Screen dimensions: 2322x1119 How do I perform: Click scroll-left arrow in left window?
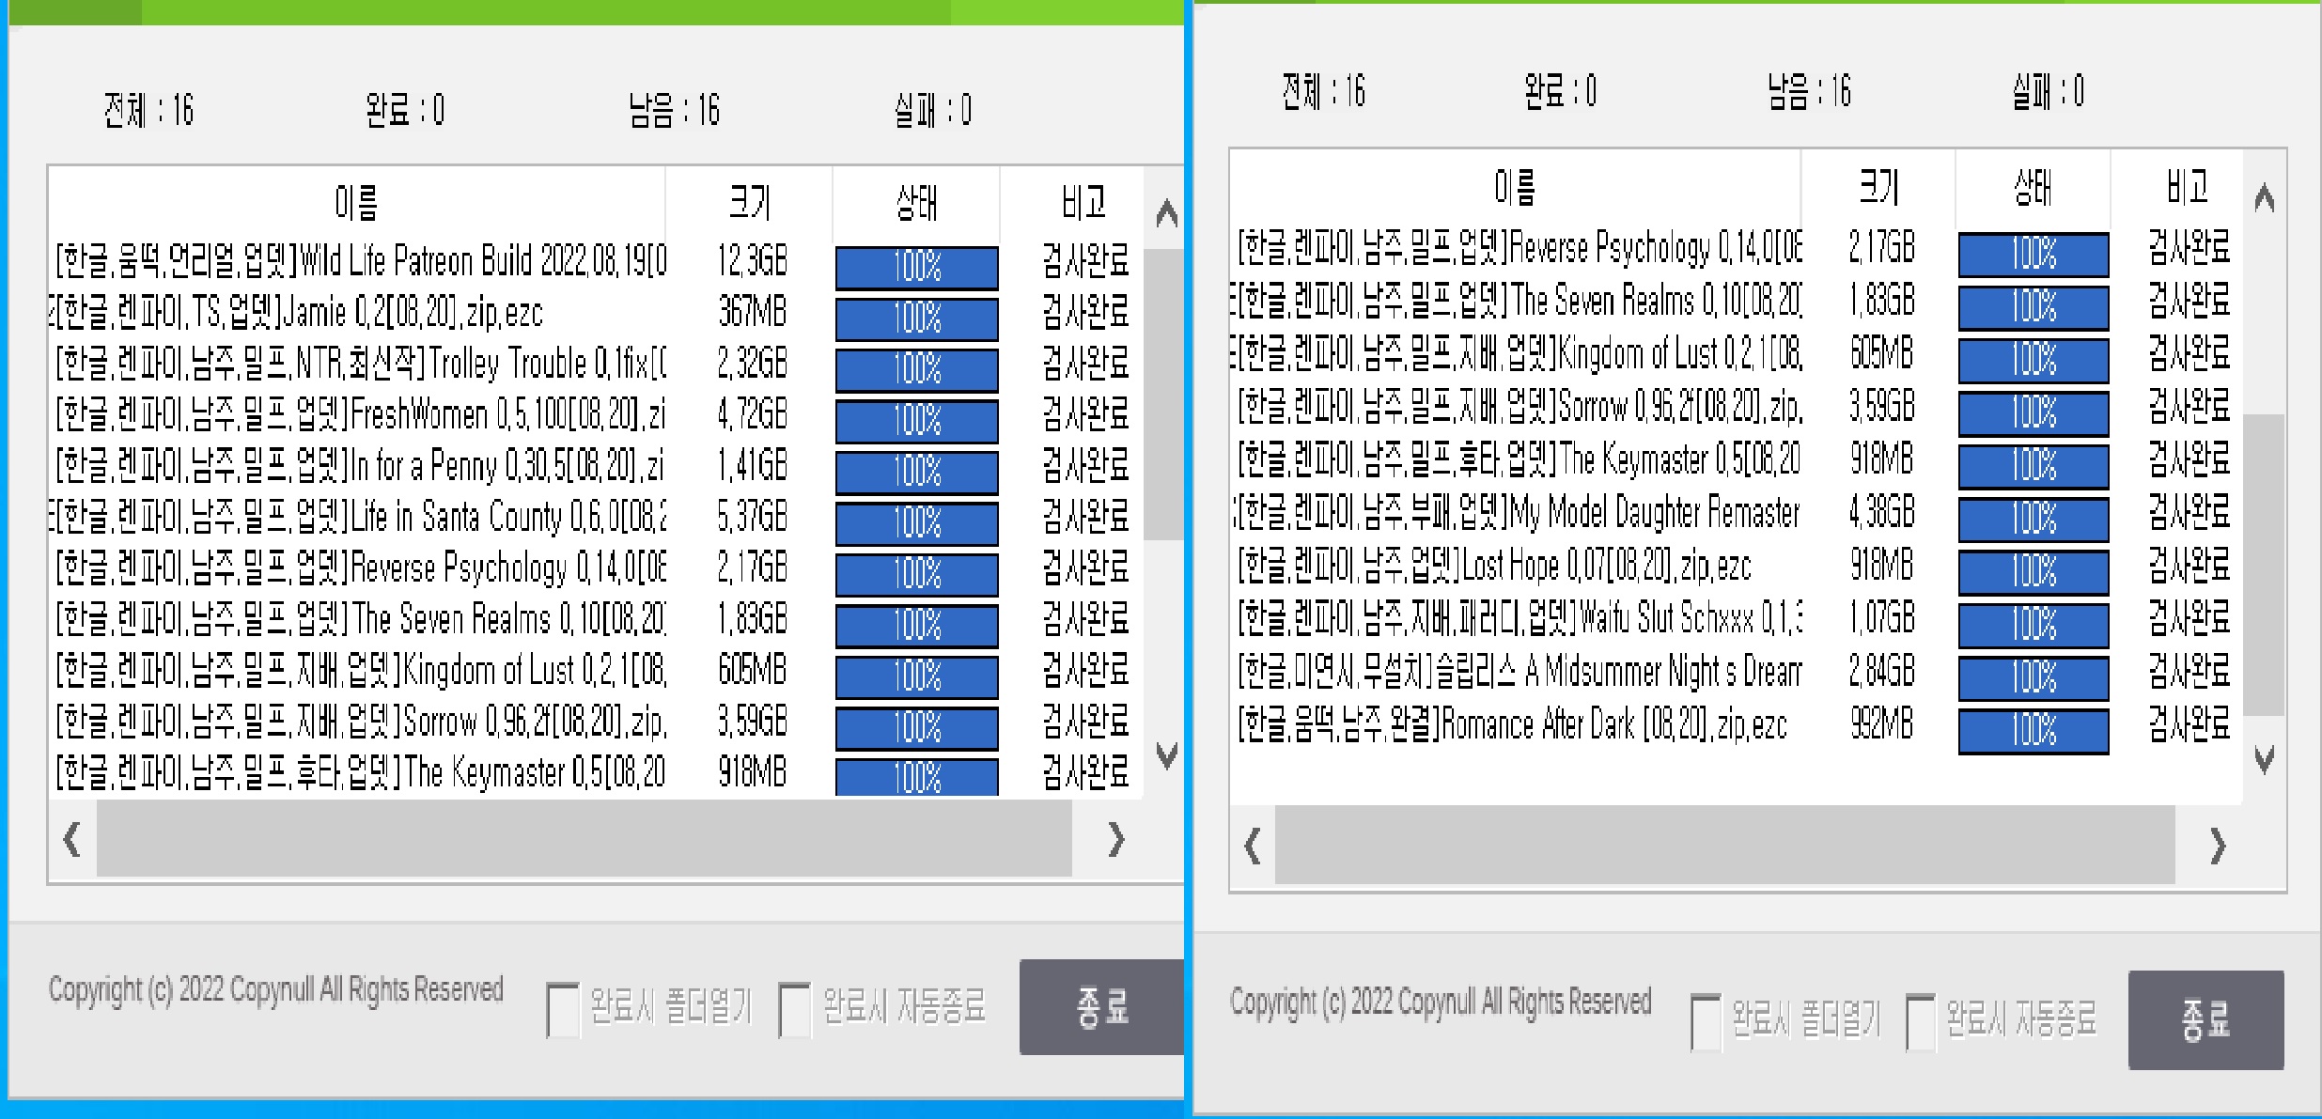point(71,838)
